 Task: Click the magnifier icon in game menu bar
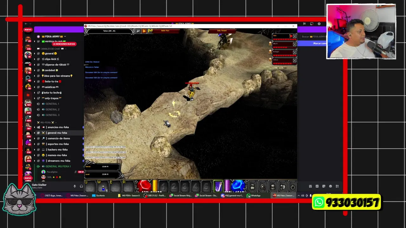click(263, 187)
